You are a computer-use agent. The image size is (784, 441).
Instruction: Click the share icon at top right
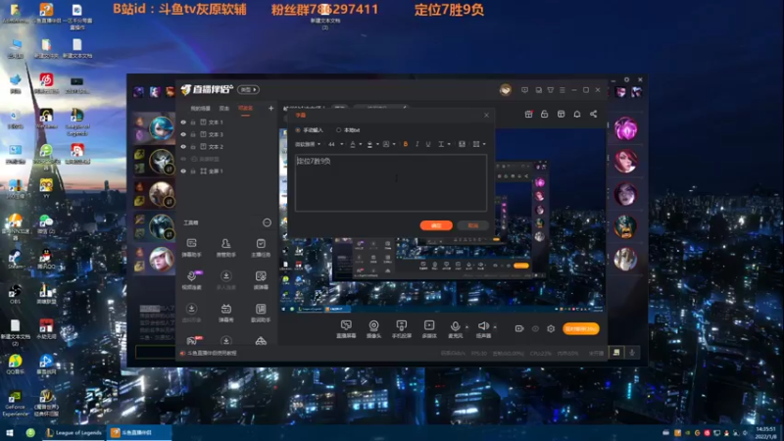tap(594, 114)
